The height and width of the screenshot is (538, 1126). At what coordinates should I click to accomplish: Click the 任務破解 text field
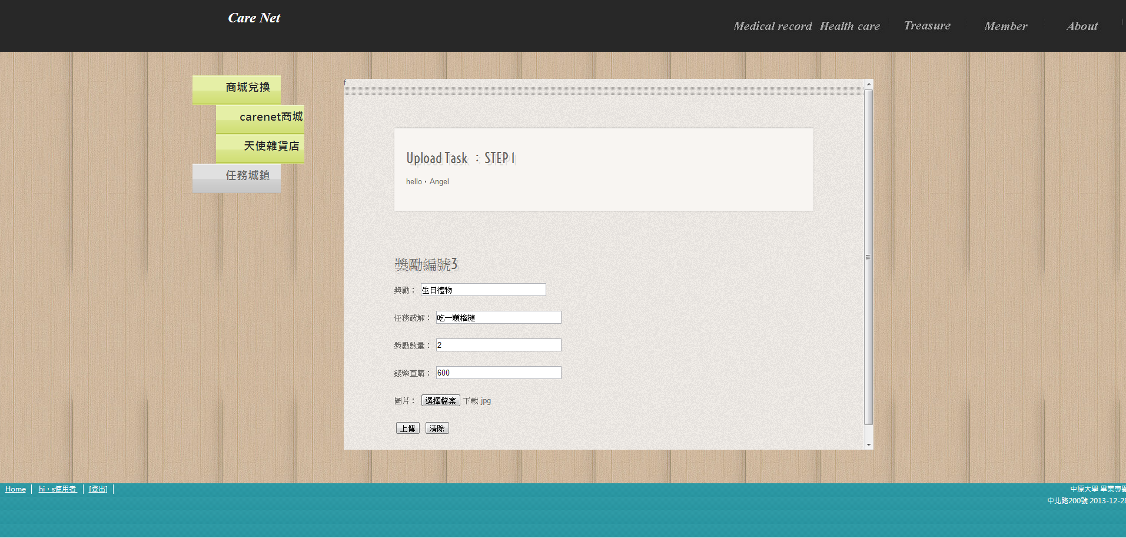[x=499, y=318]
